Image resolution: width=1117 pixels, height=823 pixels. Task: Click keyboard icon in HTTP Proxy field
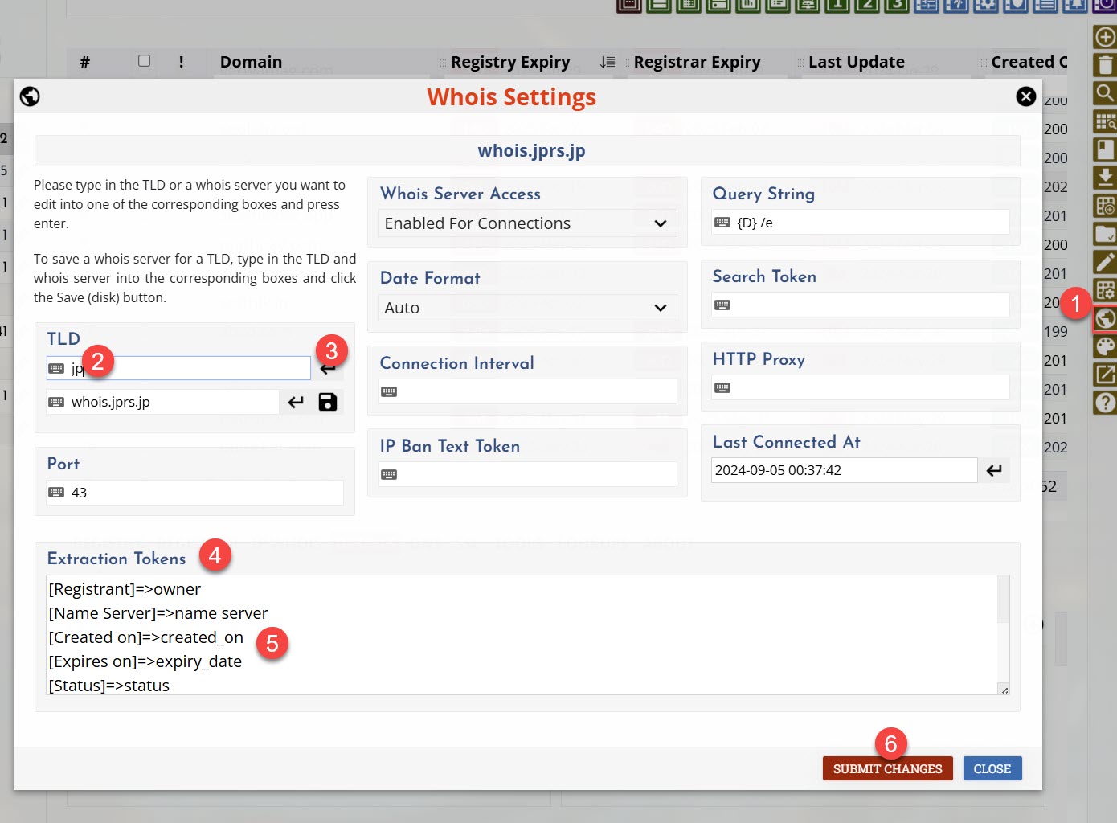click(722, 388)
